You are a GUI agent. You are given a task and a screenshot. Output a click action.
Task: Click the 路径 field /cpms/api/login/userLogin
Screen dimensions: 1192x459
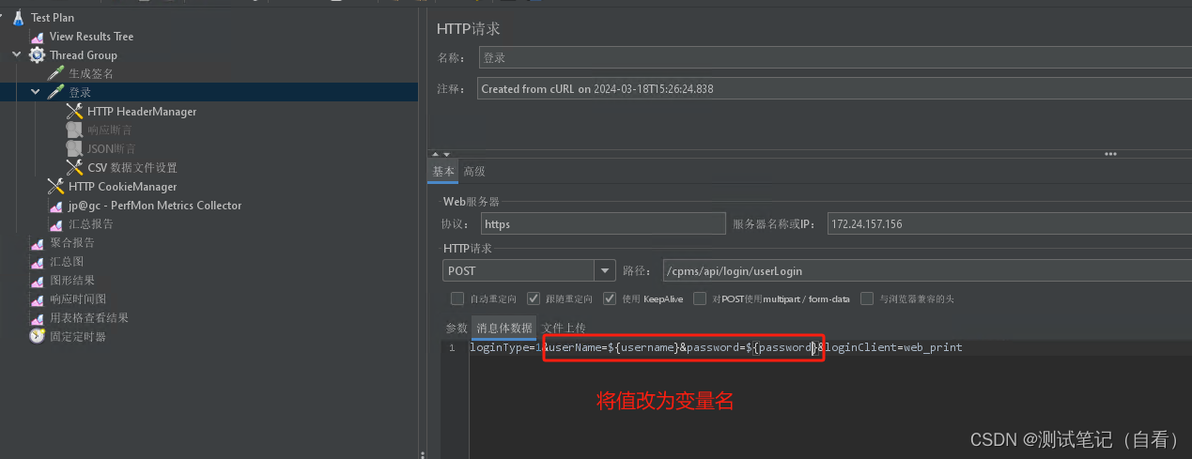coord(926,270)
